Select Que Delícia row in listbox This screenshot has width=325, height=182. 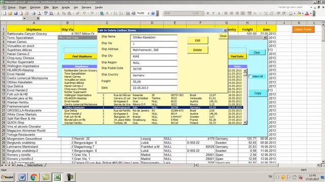[x=152, y=111]
